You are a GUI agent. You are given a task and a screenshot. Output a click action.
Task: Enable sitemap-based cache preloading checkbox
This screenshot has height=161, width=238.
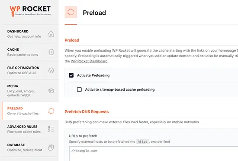click(79, 89)
